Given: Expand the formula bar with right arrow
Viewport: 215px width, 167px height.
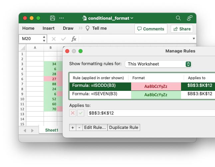Looking at the screenshot, I should pos(194,39).
